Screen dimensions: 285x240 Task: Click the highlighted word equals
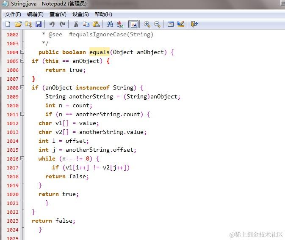[100, 52]
